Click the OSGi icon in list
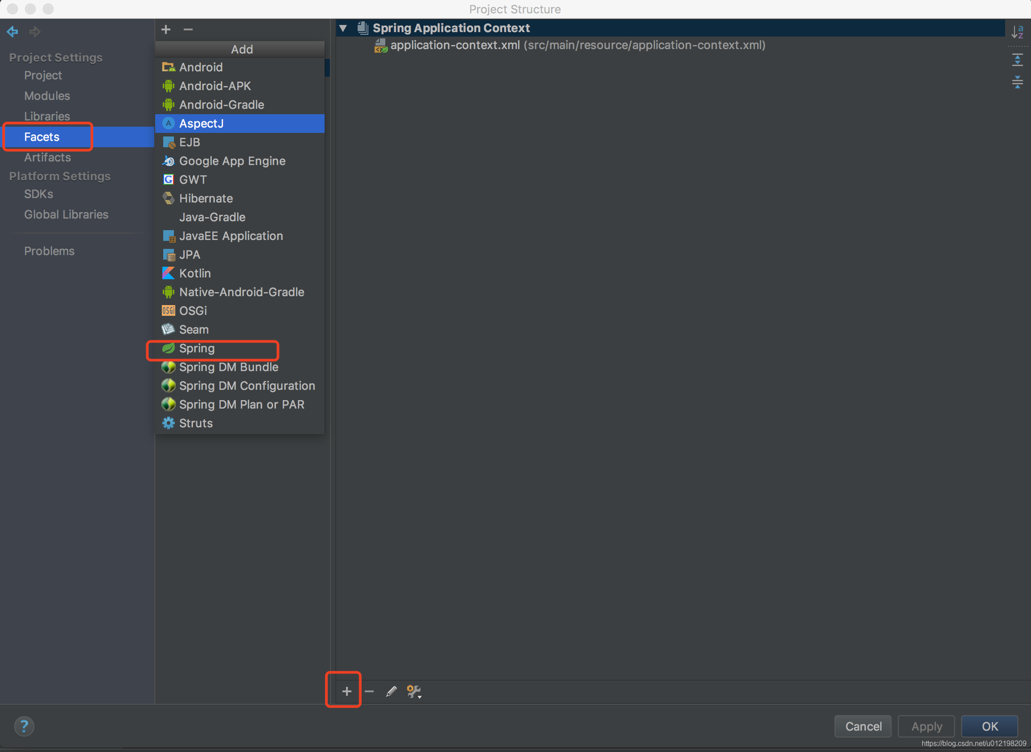This screenshot has height=752, width=1031. pyautogui.click(x=169, y=310)
